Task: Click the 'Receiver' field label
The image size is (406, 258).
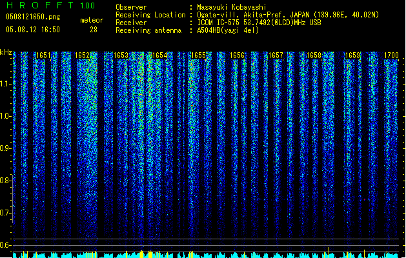Action: click(131, 23)
